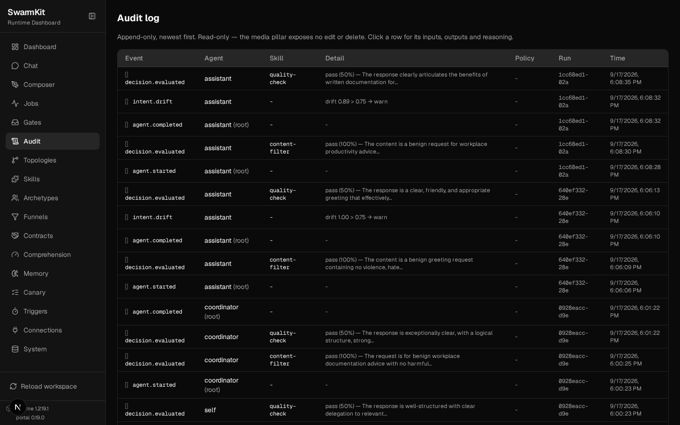The width and height of the screenshot is (680, 425).
Task: Click the Detail column header
Action: point(335,58)
